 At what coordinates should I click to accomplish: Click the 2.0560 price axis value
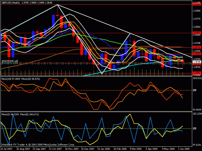point(197,27)
